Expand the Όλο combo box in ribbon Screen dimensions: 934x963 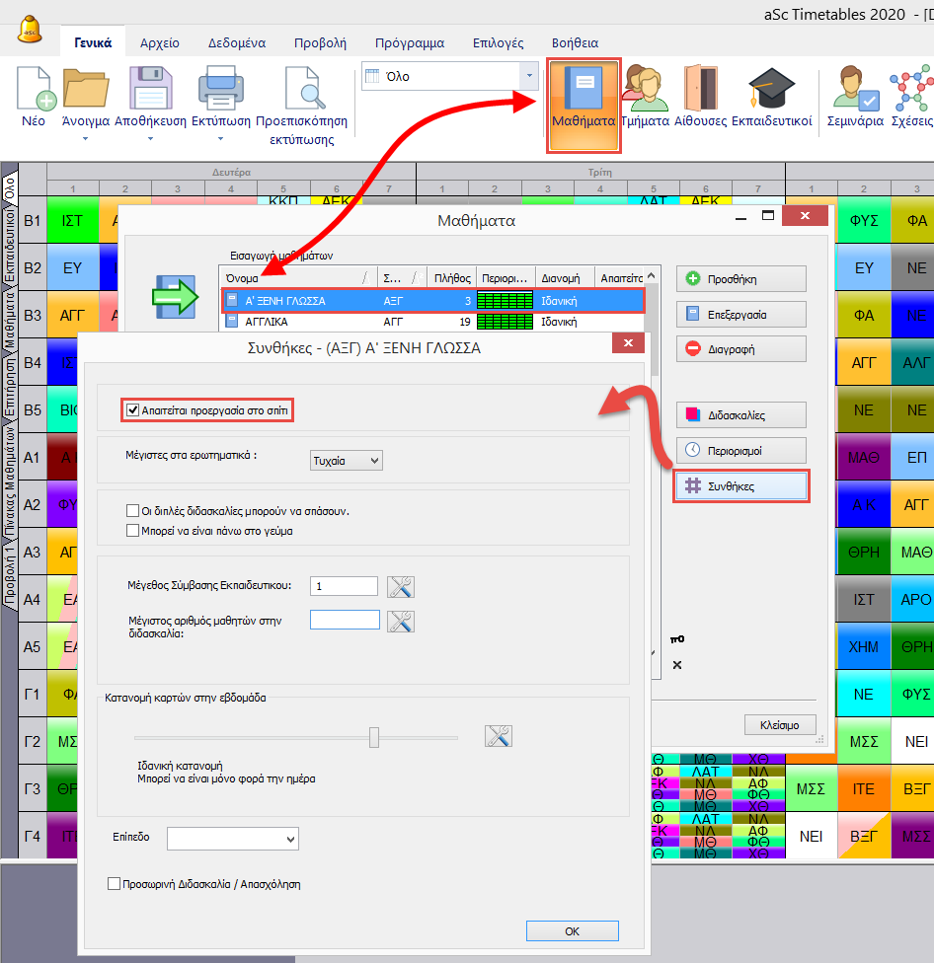click(530, 76)
